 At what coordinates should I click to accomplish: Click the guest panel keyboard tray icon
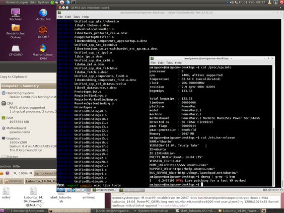coord(265,190)
